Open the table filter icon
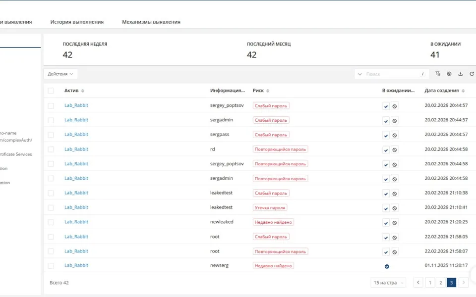The width and height of the screenshot is (476, 297). (x=438, y=74)
